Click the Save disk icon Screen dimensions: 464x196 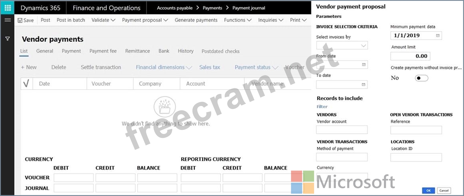[20, 20]
